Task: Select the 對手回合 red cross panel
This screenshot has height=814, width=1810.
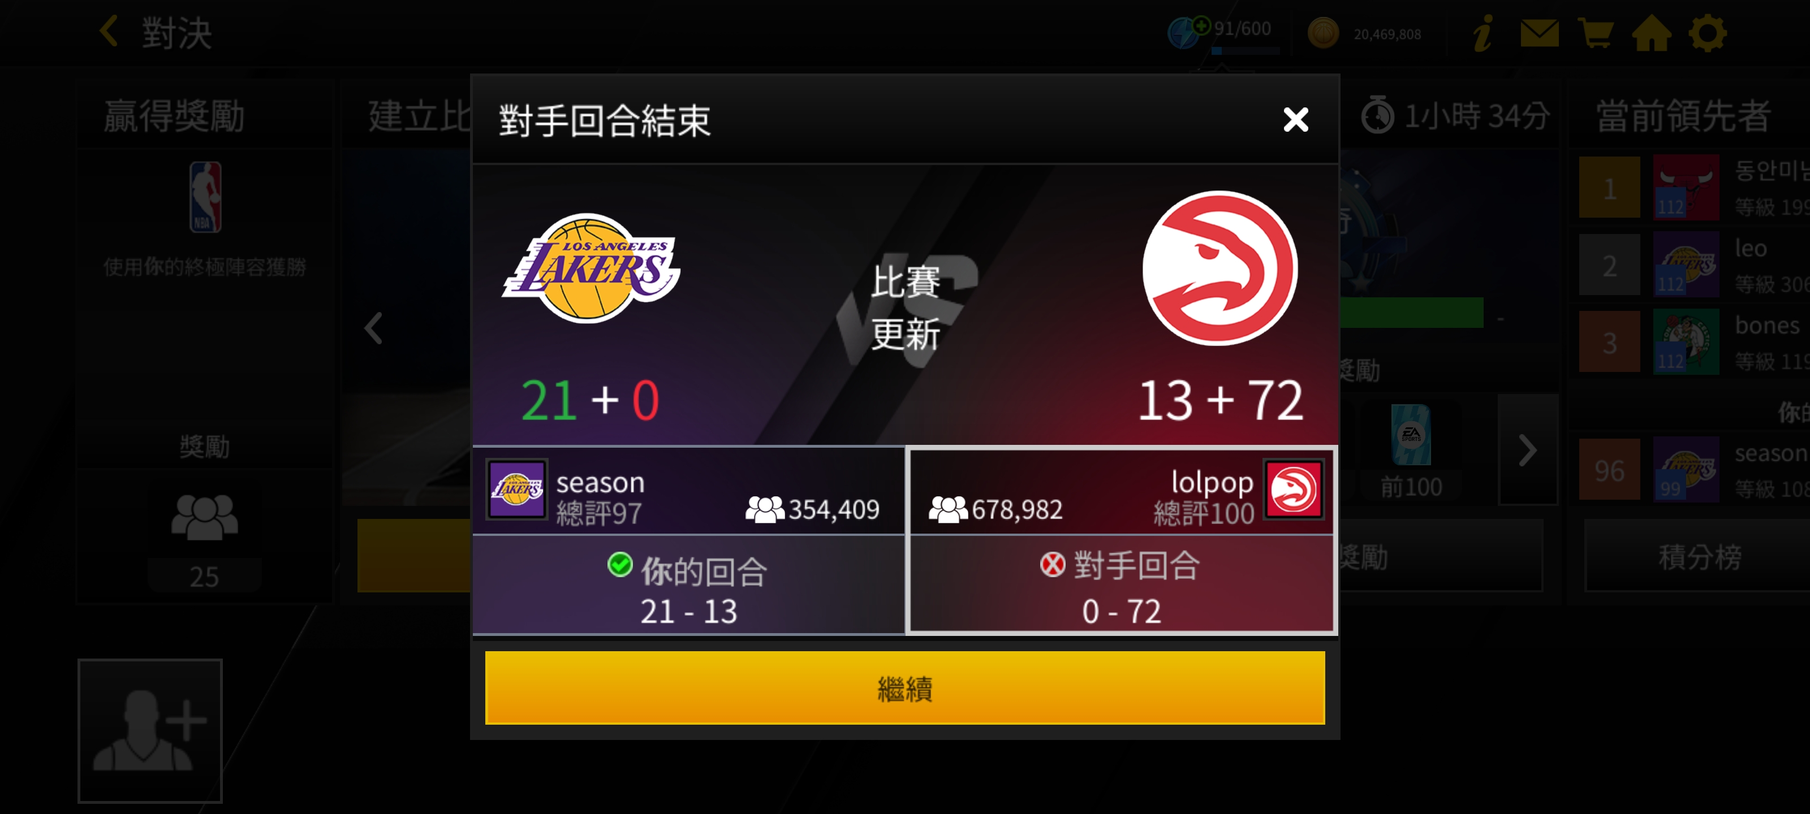Action: pyautogui.click(x=1121, y=584)
